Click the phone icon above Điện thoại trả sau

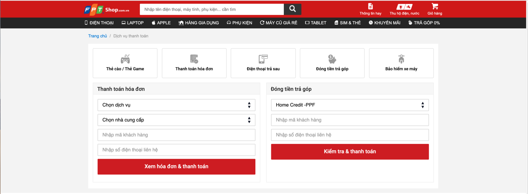tap(263, 59)
